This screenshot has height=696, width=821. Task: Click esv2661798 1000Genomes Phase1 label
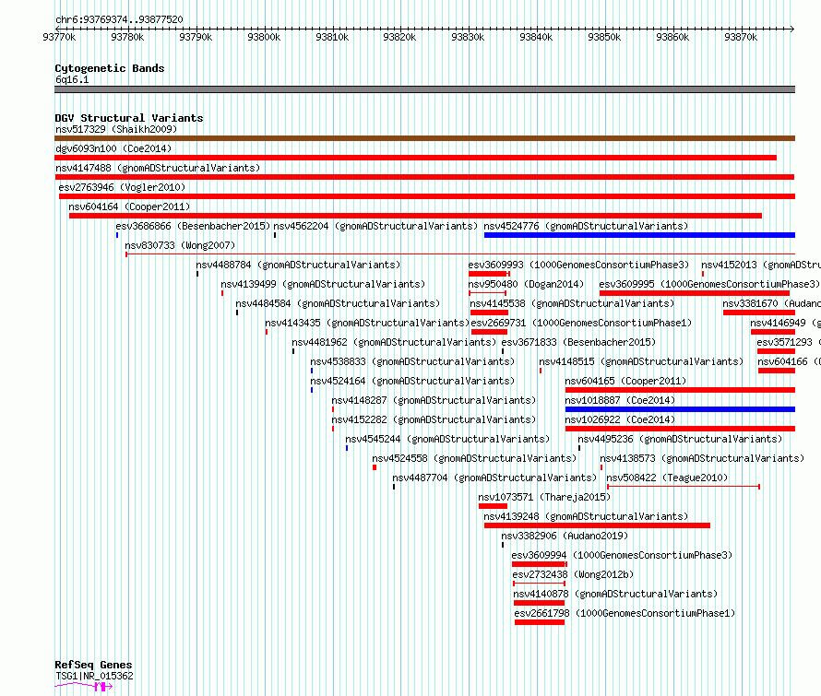tap(625, 613)
